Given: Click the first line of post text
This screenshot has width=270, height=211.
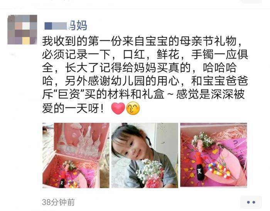Looking at the screenshot, I should point(142,41).
